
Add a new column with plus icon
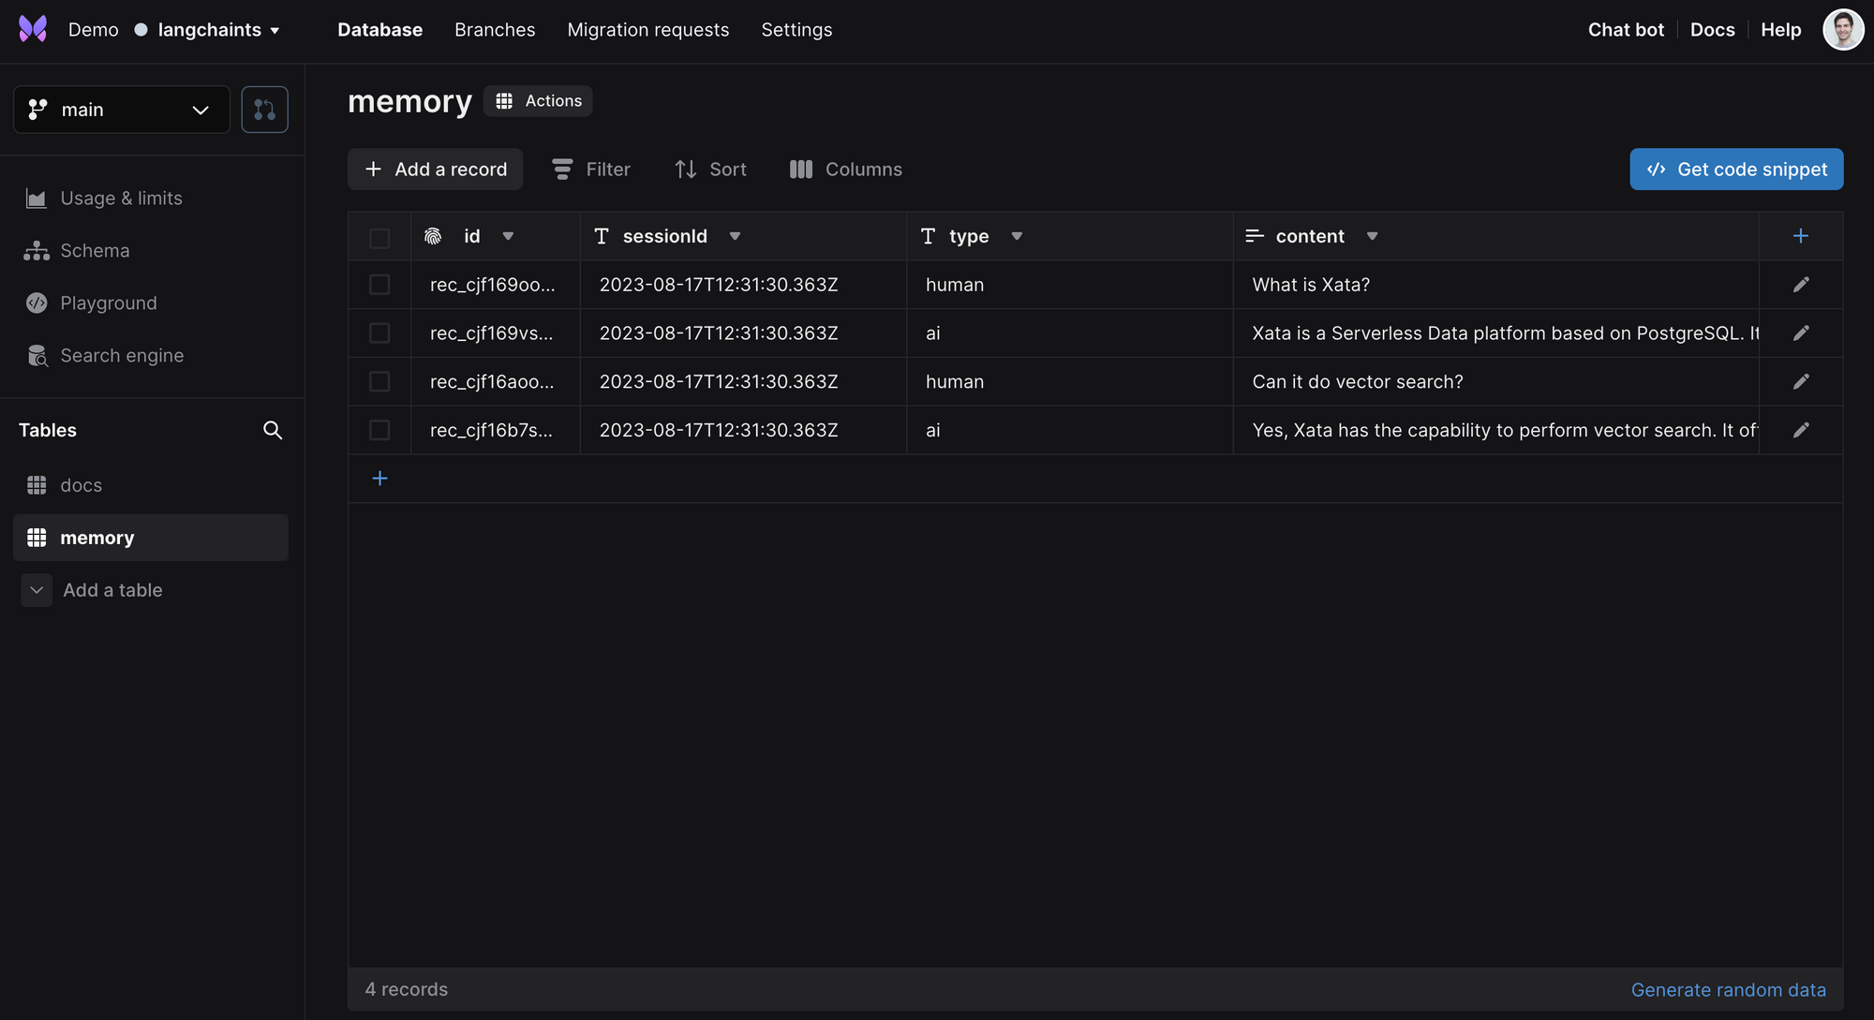pos(1800,236)
